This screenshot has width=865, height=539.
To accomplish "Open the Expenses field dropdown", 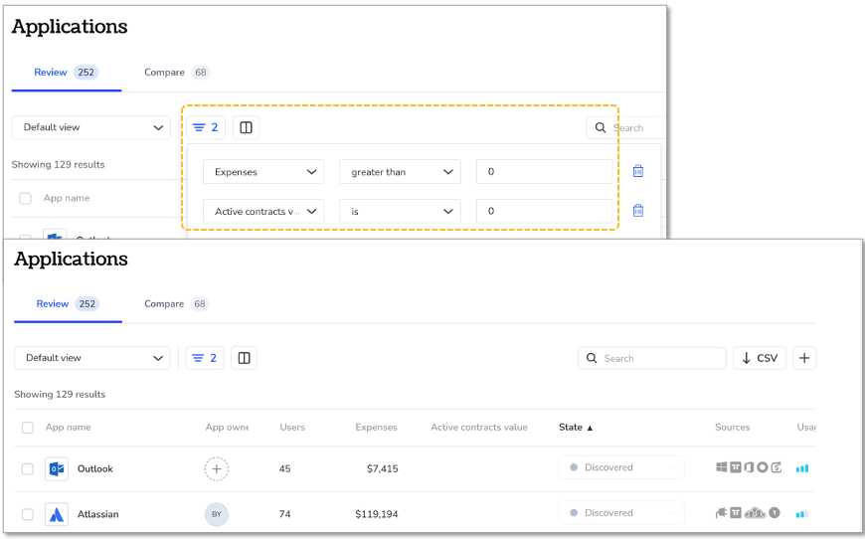I will pyautogui.click(x=263, y=172).
